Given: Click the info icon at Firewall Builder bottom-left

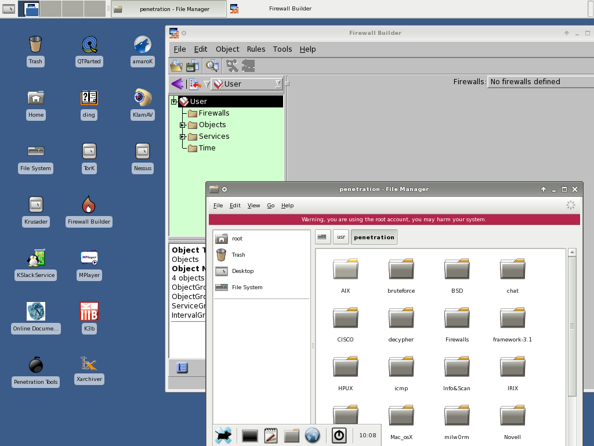Looking at the screenshot, I should point(182,368).
